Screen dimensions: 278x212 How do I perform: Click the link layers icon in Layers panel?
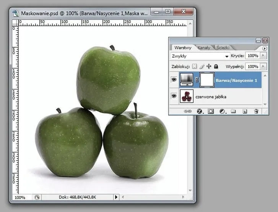point(188,111)
